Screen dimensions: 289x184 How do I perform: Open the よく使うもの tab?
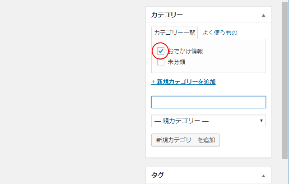click(219, 32)
